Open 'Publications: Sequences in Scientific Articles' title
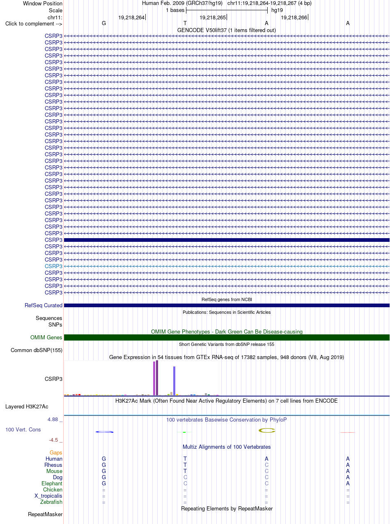390x524 pixels. (x=227, y=312)
